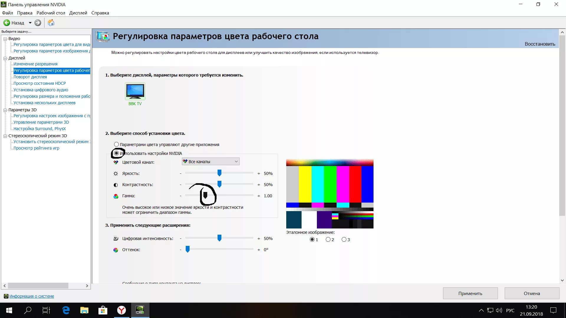The image size is (566, 318).
Task: Click the Яркость slider thumb
Action: [x=219, y=173]
